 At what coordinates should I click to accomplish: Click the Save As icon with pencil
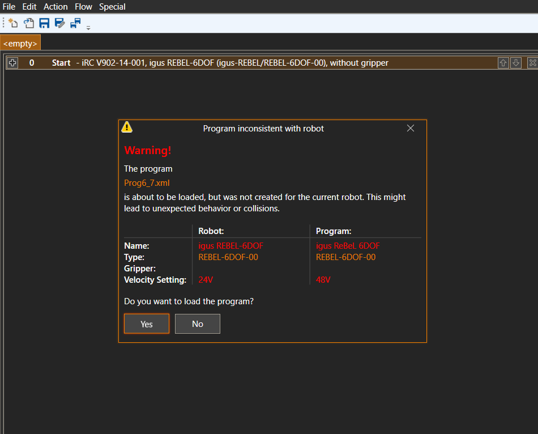[x=59, y=23]
